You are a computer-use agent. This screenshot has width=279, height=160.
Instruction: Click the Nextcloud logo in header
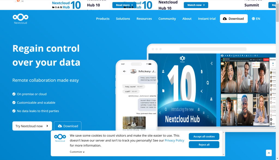click(x=20, y=19)
